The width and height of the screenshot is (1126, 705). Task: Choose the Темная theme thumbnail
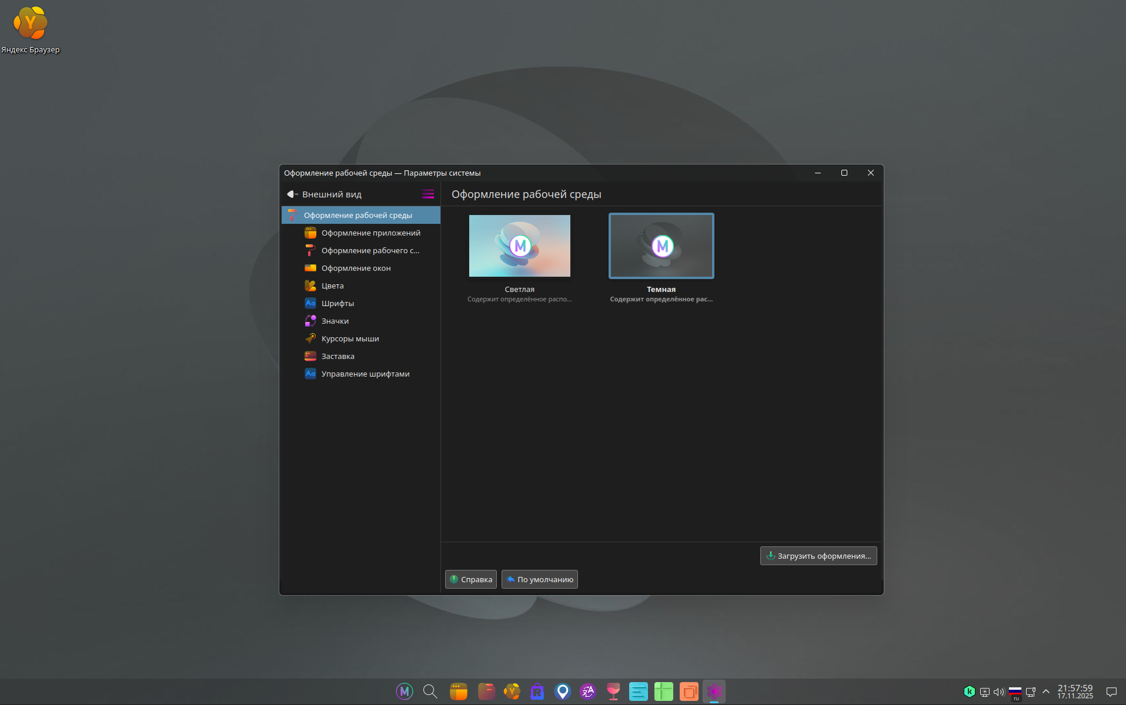pos(661,246)
